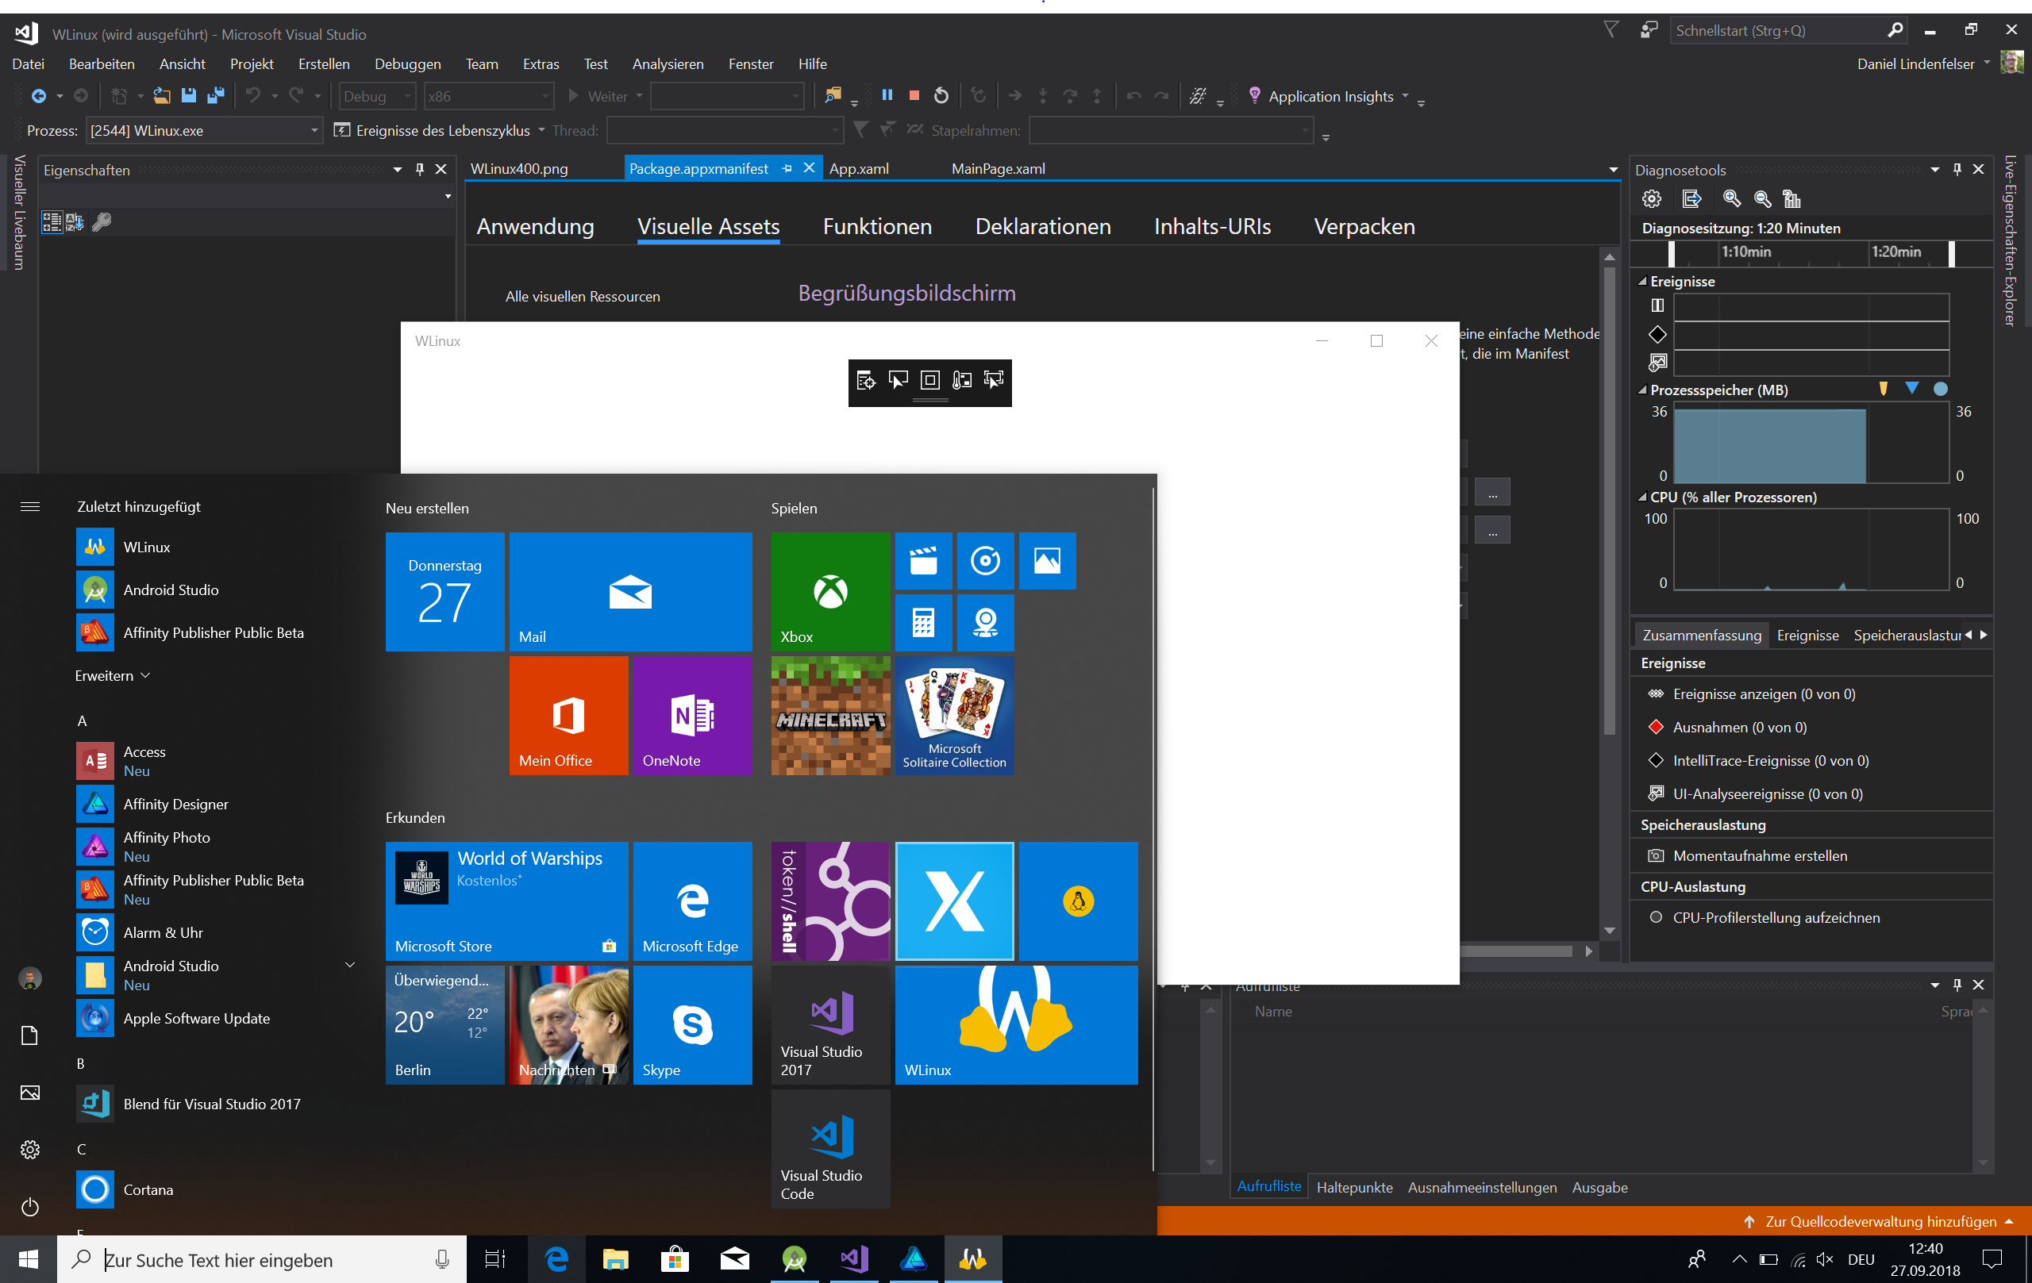Click the Zoom In icon in Diagnosetools

click(1732, 199)
